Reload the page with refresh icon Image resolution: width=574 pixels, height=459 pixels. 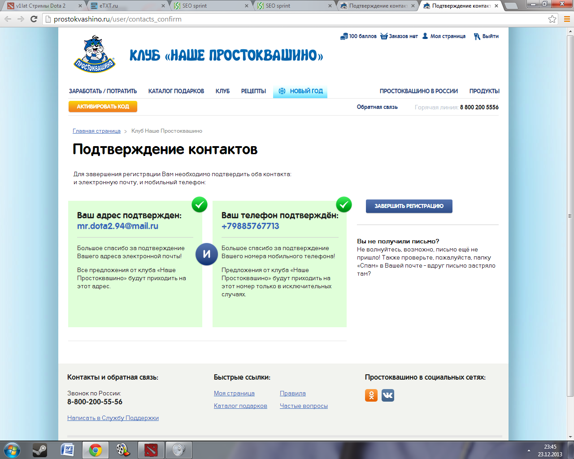(34, 19)
